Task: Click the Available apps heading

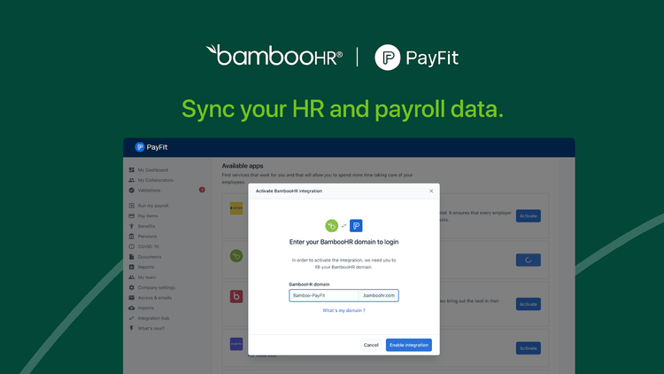Action: point(243,166)
